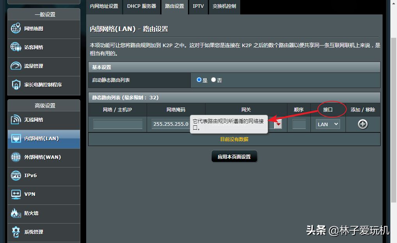Select 否 to disable static route list
The image size is (397, 243).
[x=213, y=80]
